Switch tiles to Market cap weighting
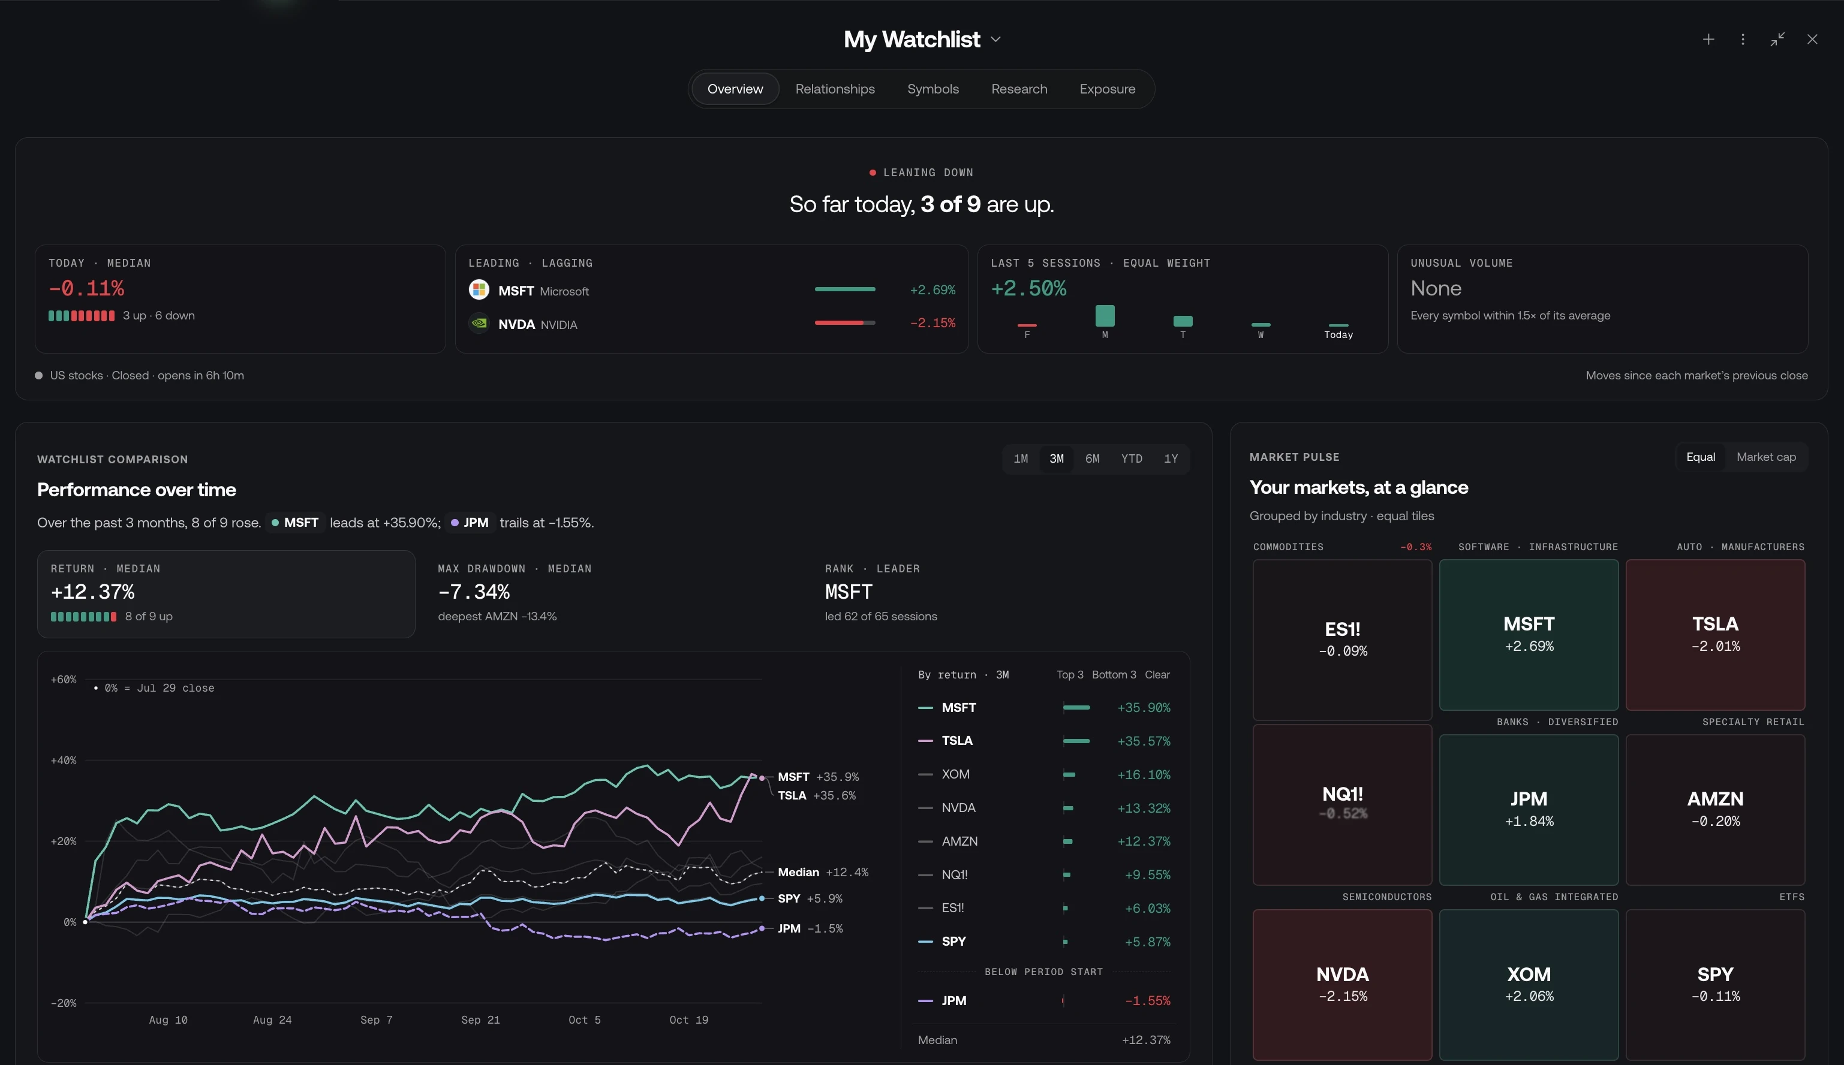This screenshot has width=1844, height=1065. pyautogui.click(x=1765, y=457)
